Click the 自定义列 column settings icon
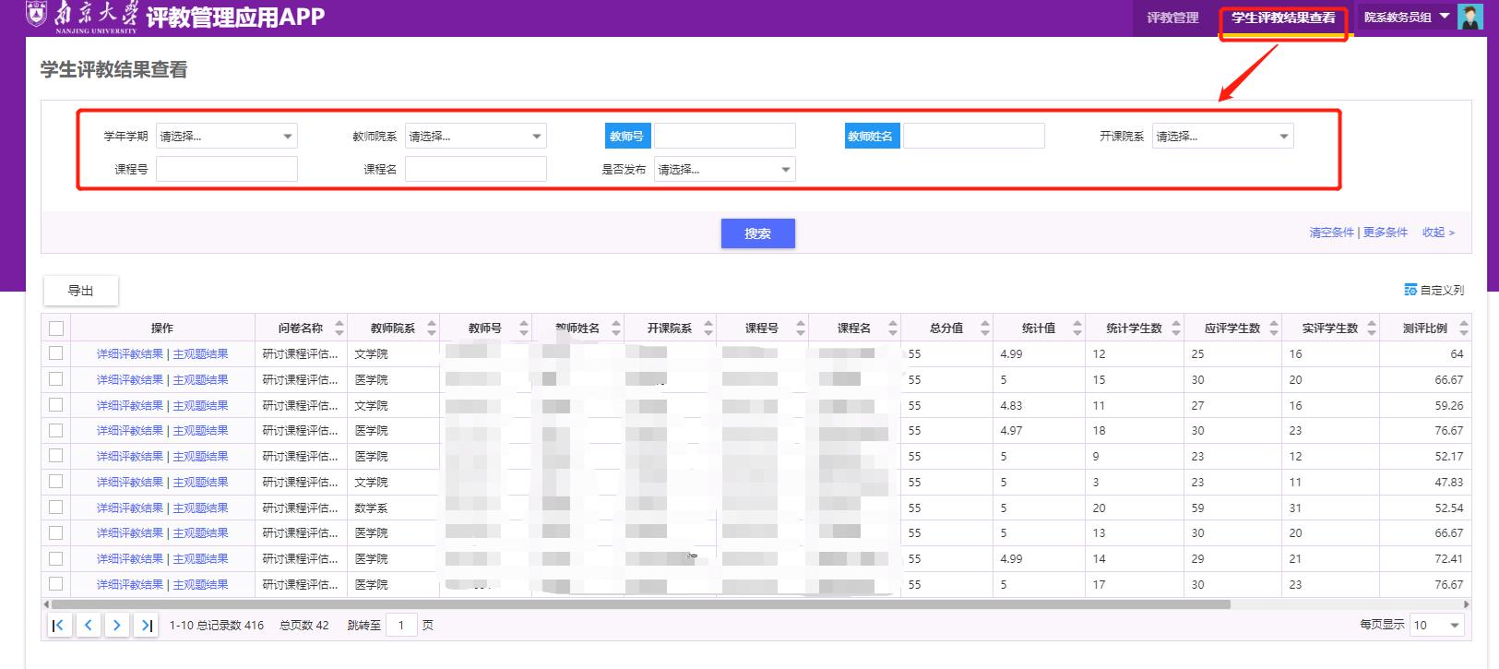This screenshot has height=669, width=1499. coord(1410,290)
